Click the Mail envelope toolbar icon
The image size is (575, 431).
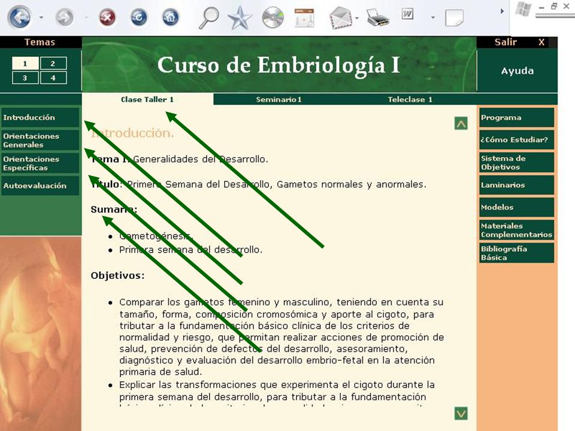pyautogui.click(x=341, y=17)
